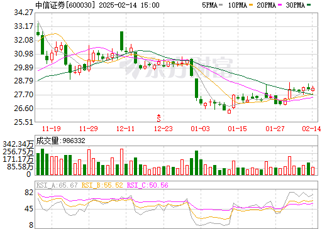Click the 成交量:986332 volume label

60,141
